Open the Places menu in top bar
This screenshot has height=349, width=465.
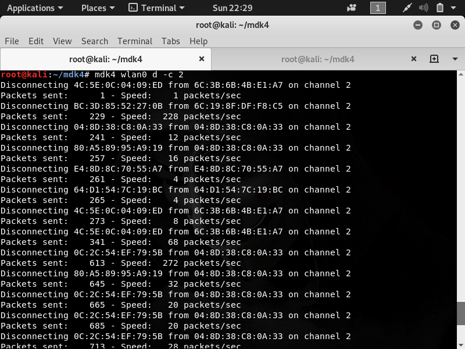coord(98,8)
